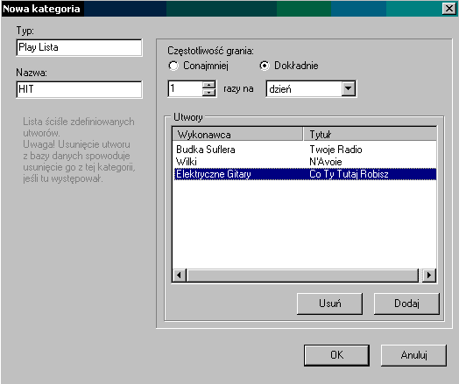
Task: Click the left arrow of the horizontal scrollbar
Action: (180, 275)
